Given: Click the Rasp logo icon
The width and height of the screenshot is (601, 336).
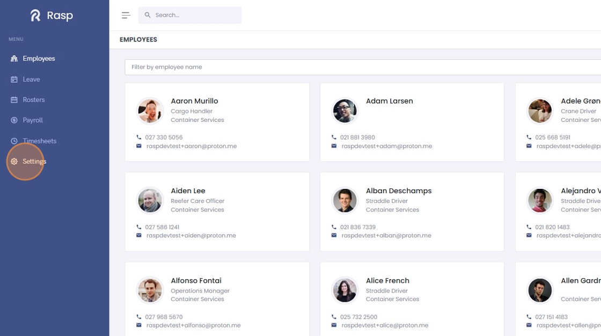Looking at the screenshot, I should click(x=35, y=16).
